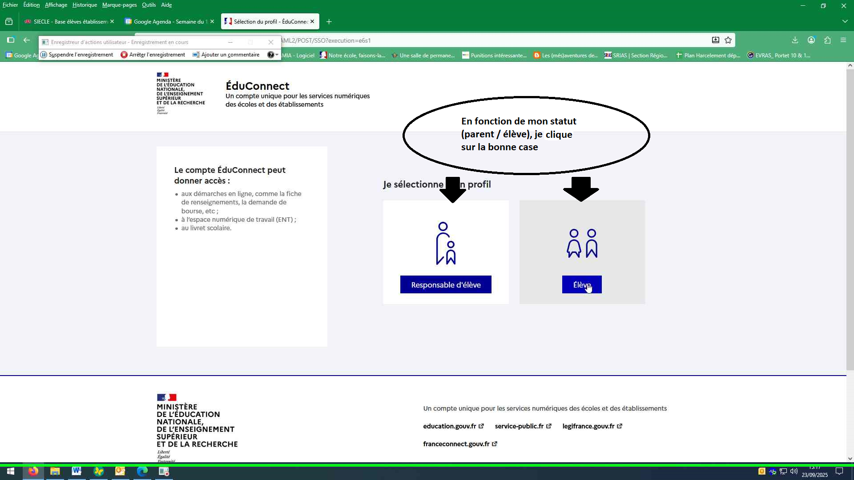Open the Marque-pages menu
The image size is (854, 480).
pyautogui.click(x=119, y=5)
